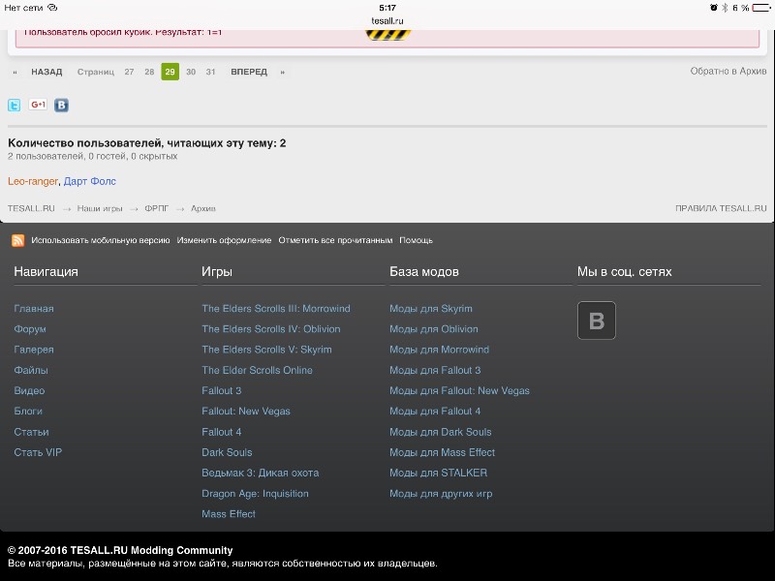This screenshot has width=775, height=581.
Task: Open Архив breadcrumb
Action: 203,208
